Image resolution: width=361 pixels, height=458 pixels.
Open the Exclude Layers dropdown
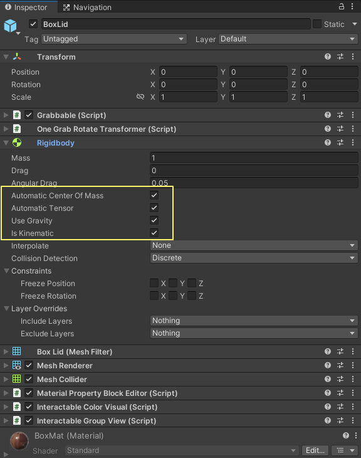pyautogui.click(x=254, y=333)
